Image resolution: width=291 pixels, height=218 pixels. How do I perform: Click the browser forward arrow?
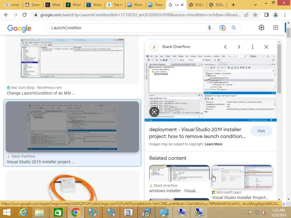pos(15,15)
